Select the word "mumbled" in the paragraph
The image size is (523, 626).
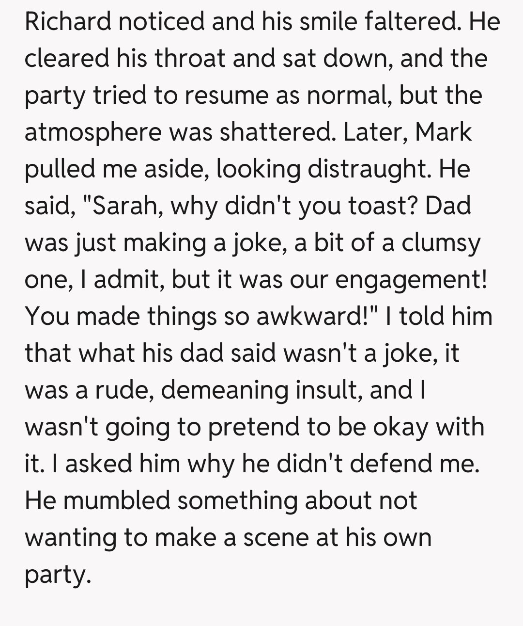point(117,501)
